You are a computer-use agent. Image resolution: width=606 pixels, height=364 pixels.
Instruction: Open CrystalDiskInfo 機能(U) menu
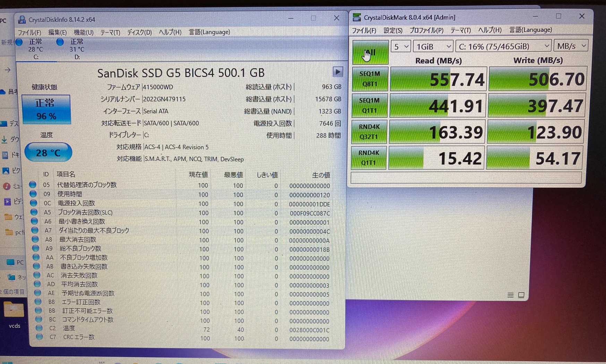[x=84, y=32]
